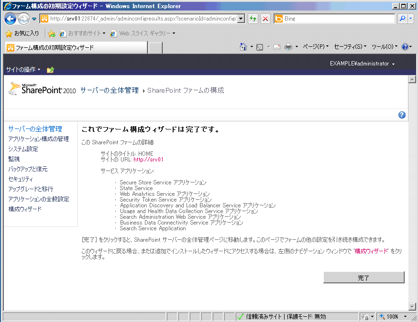The height and width of the screenshot is (322, 418).
Task: Click the 完了 finish button
Action: 363,278
